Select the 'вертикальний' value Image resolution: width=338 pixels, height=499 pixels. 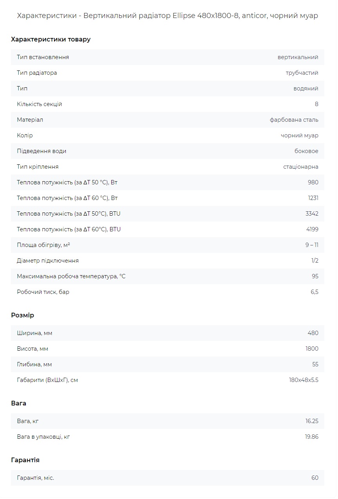[x=298, y=57]
